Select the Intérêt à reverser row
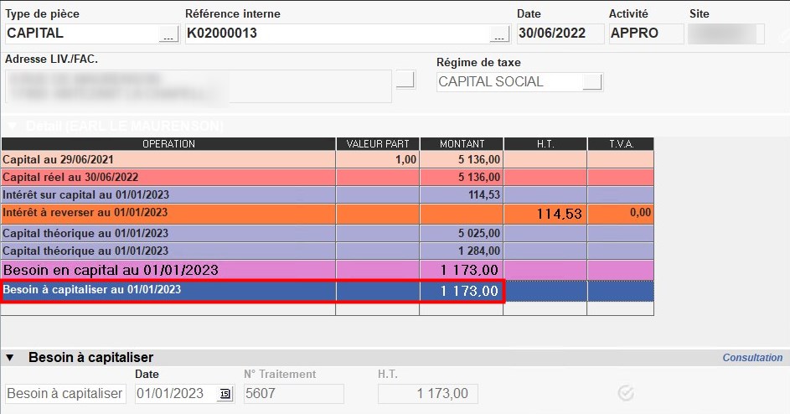This screenshot has height=414, width=790. tap(168, 213)
